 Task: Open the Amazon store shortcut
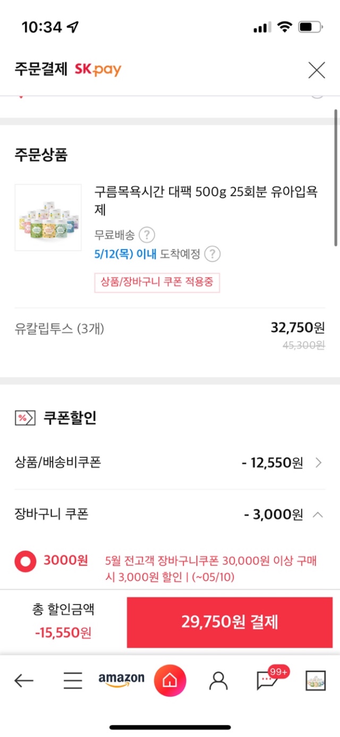pyautogui.click(x=121, y=680)
